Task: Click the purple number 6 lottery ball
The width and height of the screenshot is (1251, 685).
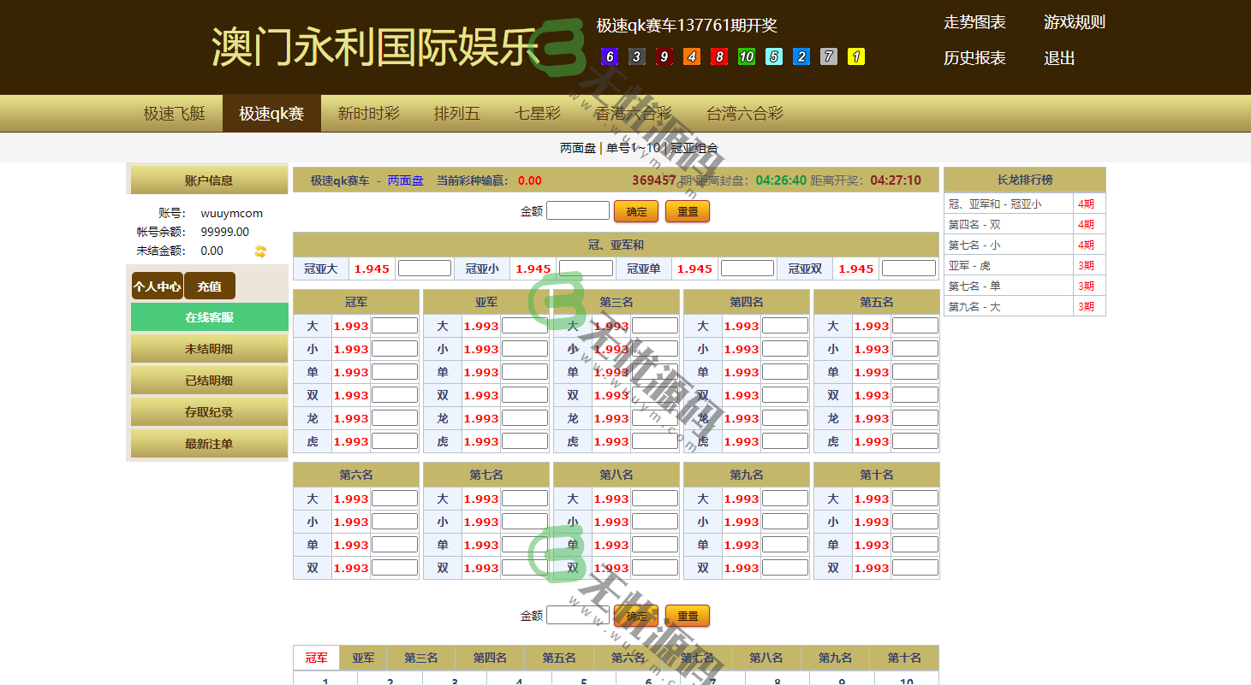Action: point(610,56)
